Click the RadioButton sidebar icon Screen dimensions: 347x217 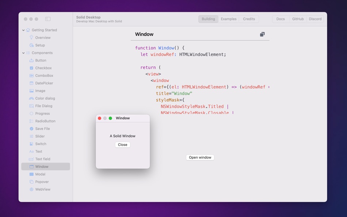click(31, 121)
